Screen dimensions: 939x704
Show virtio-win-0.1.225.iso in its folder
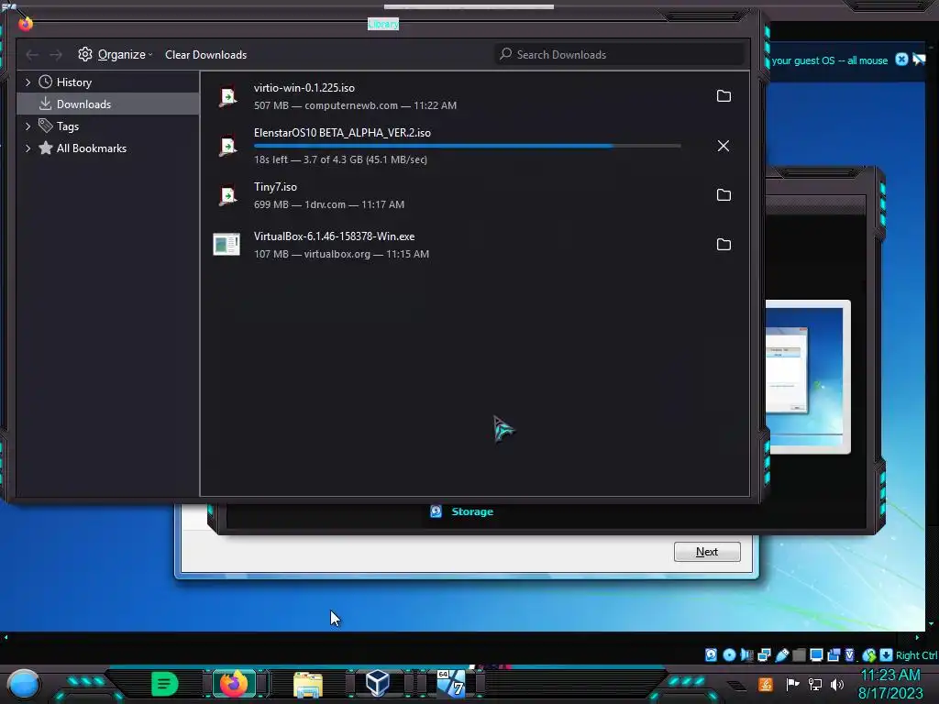[x=724, y=95]
